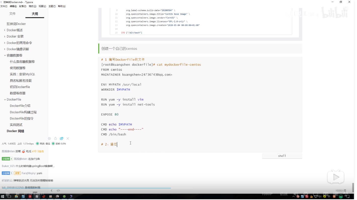Toggle source code mode icon
This screenshot has width=357, height=200.
coord(58,190)
